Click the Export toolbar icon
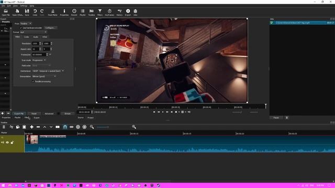 128,13
